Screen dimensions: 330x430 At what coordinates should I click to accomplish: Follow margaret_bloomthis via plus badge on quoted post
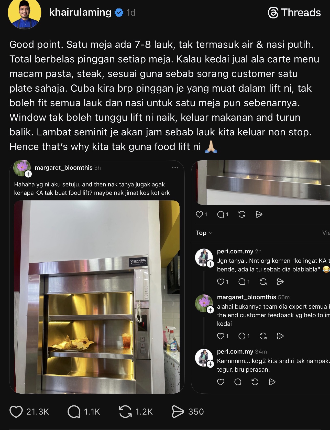pos(28,174)
